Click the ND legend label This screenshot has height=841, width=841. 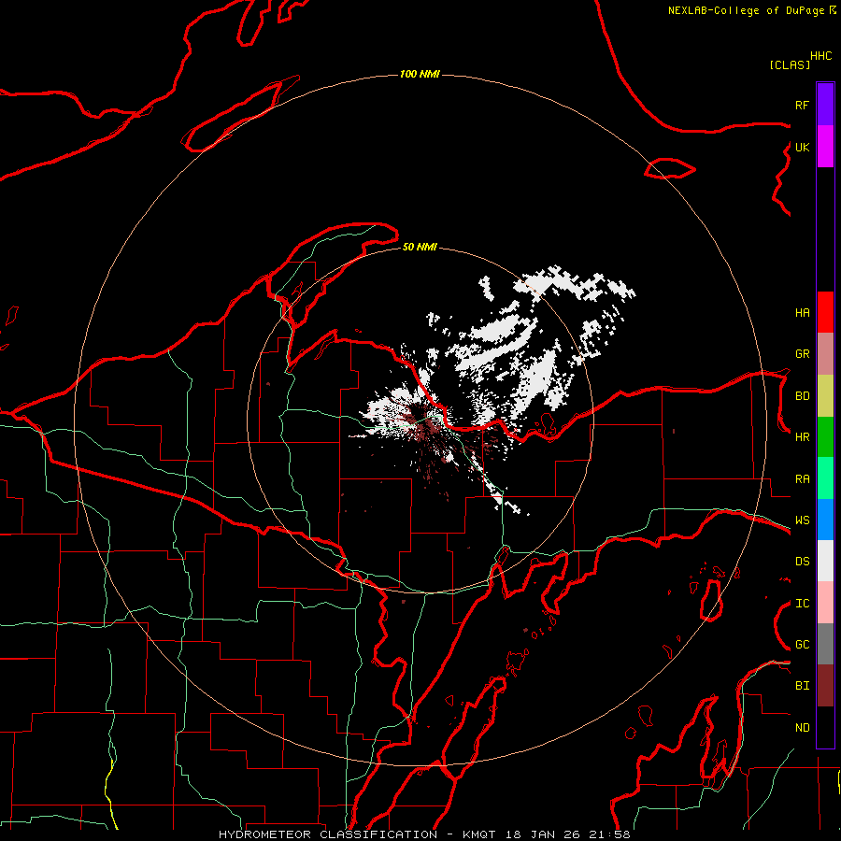tap(802, 728)
